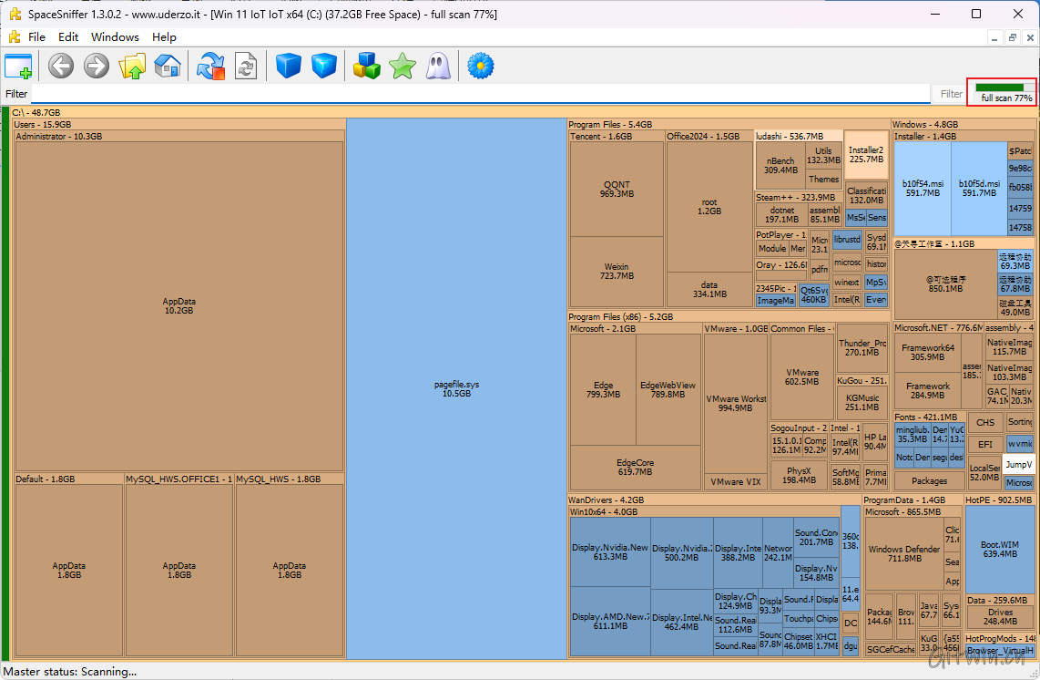Open the Help menu
Viewport: 1040px width, 680px height.
pos(164,37)
